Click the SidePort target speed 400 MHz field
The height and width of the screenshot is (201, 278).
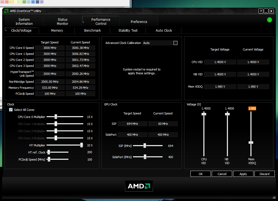coord(132,135)
